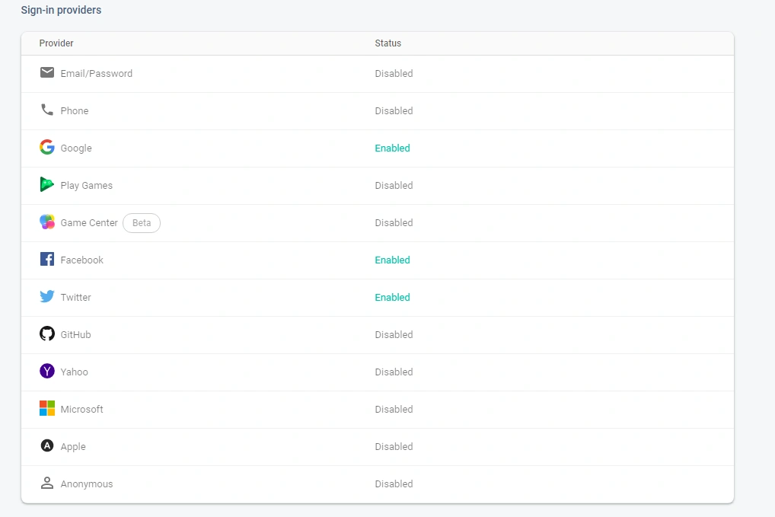Select the Google provider name
The image size is (775, 517).
tap(76, 148)
